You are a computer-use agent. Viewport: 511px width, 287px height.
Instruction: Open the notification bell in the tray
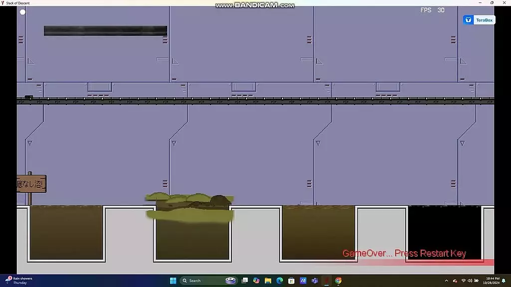pos(504,281)
